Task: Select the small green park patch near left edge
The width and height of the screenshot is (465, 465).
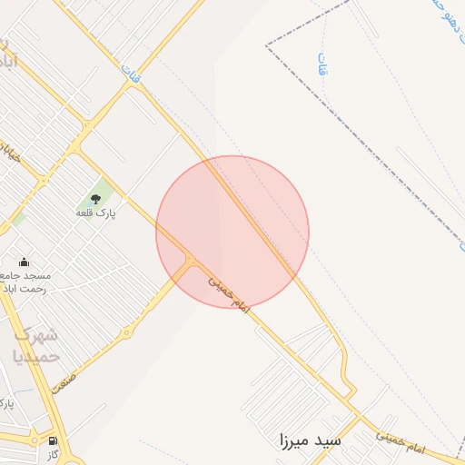Action: (x=19, y=219)
